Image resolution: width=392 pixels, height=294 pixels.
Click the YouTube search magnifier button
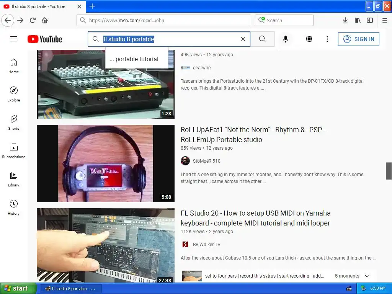tap(263, 39)
